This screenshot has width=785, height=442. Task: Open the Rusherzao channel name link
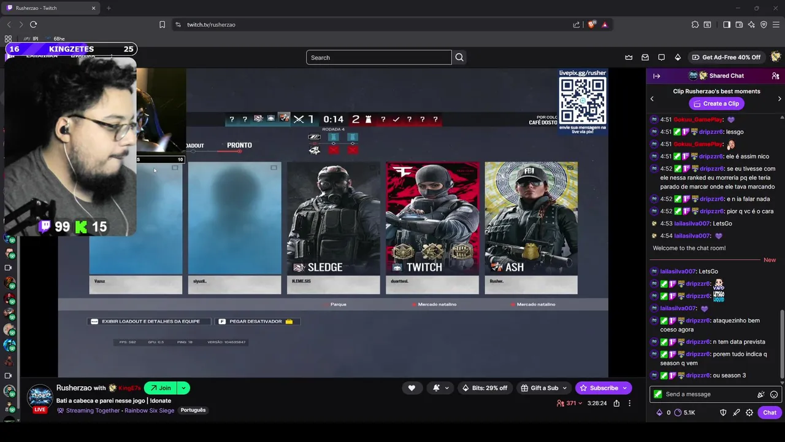[x=74, y=388]
